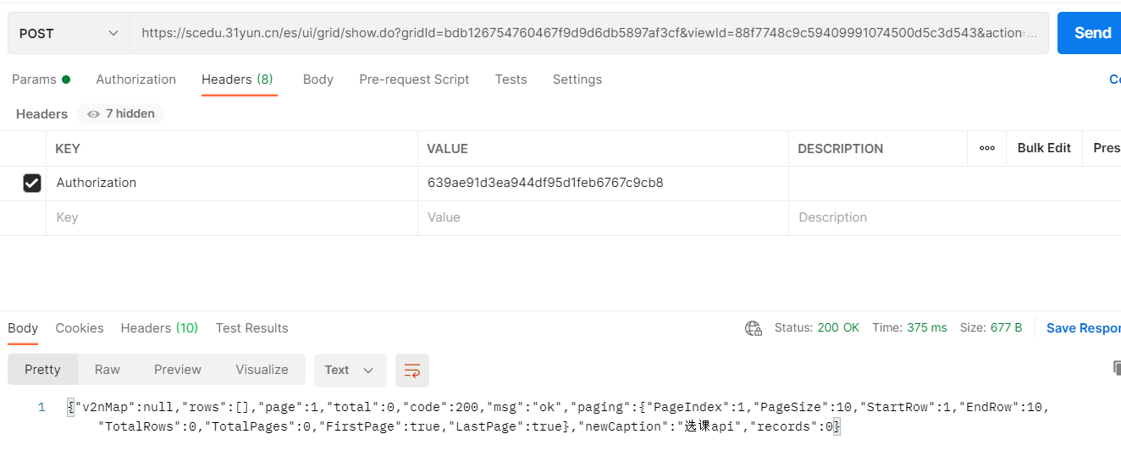
Task: Switch to the Params tab
Action: tap(41, 80)
